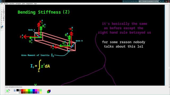Select the Eraser tool
This screenshot has height=95, width=170.
pyautogui.click(x=2, y=12)
